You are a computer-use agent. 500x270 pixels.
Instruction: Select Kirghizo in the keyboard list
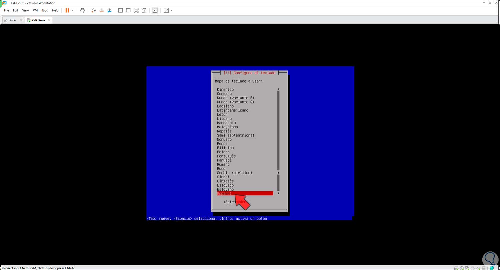(225, 89)
